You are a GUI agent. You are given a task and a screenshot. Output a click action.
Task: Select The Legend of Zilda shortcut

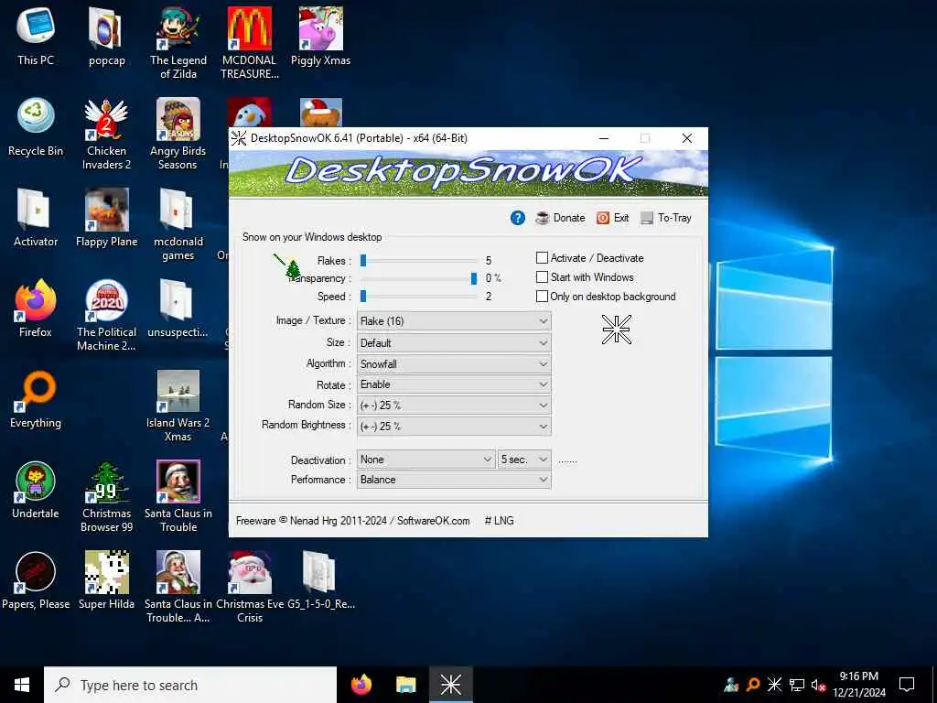tap(178, 43)
